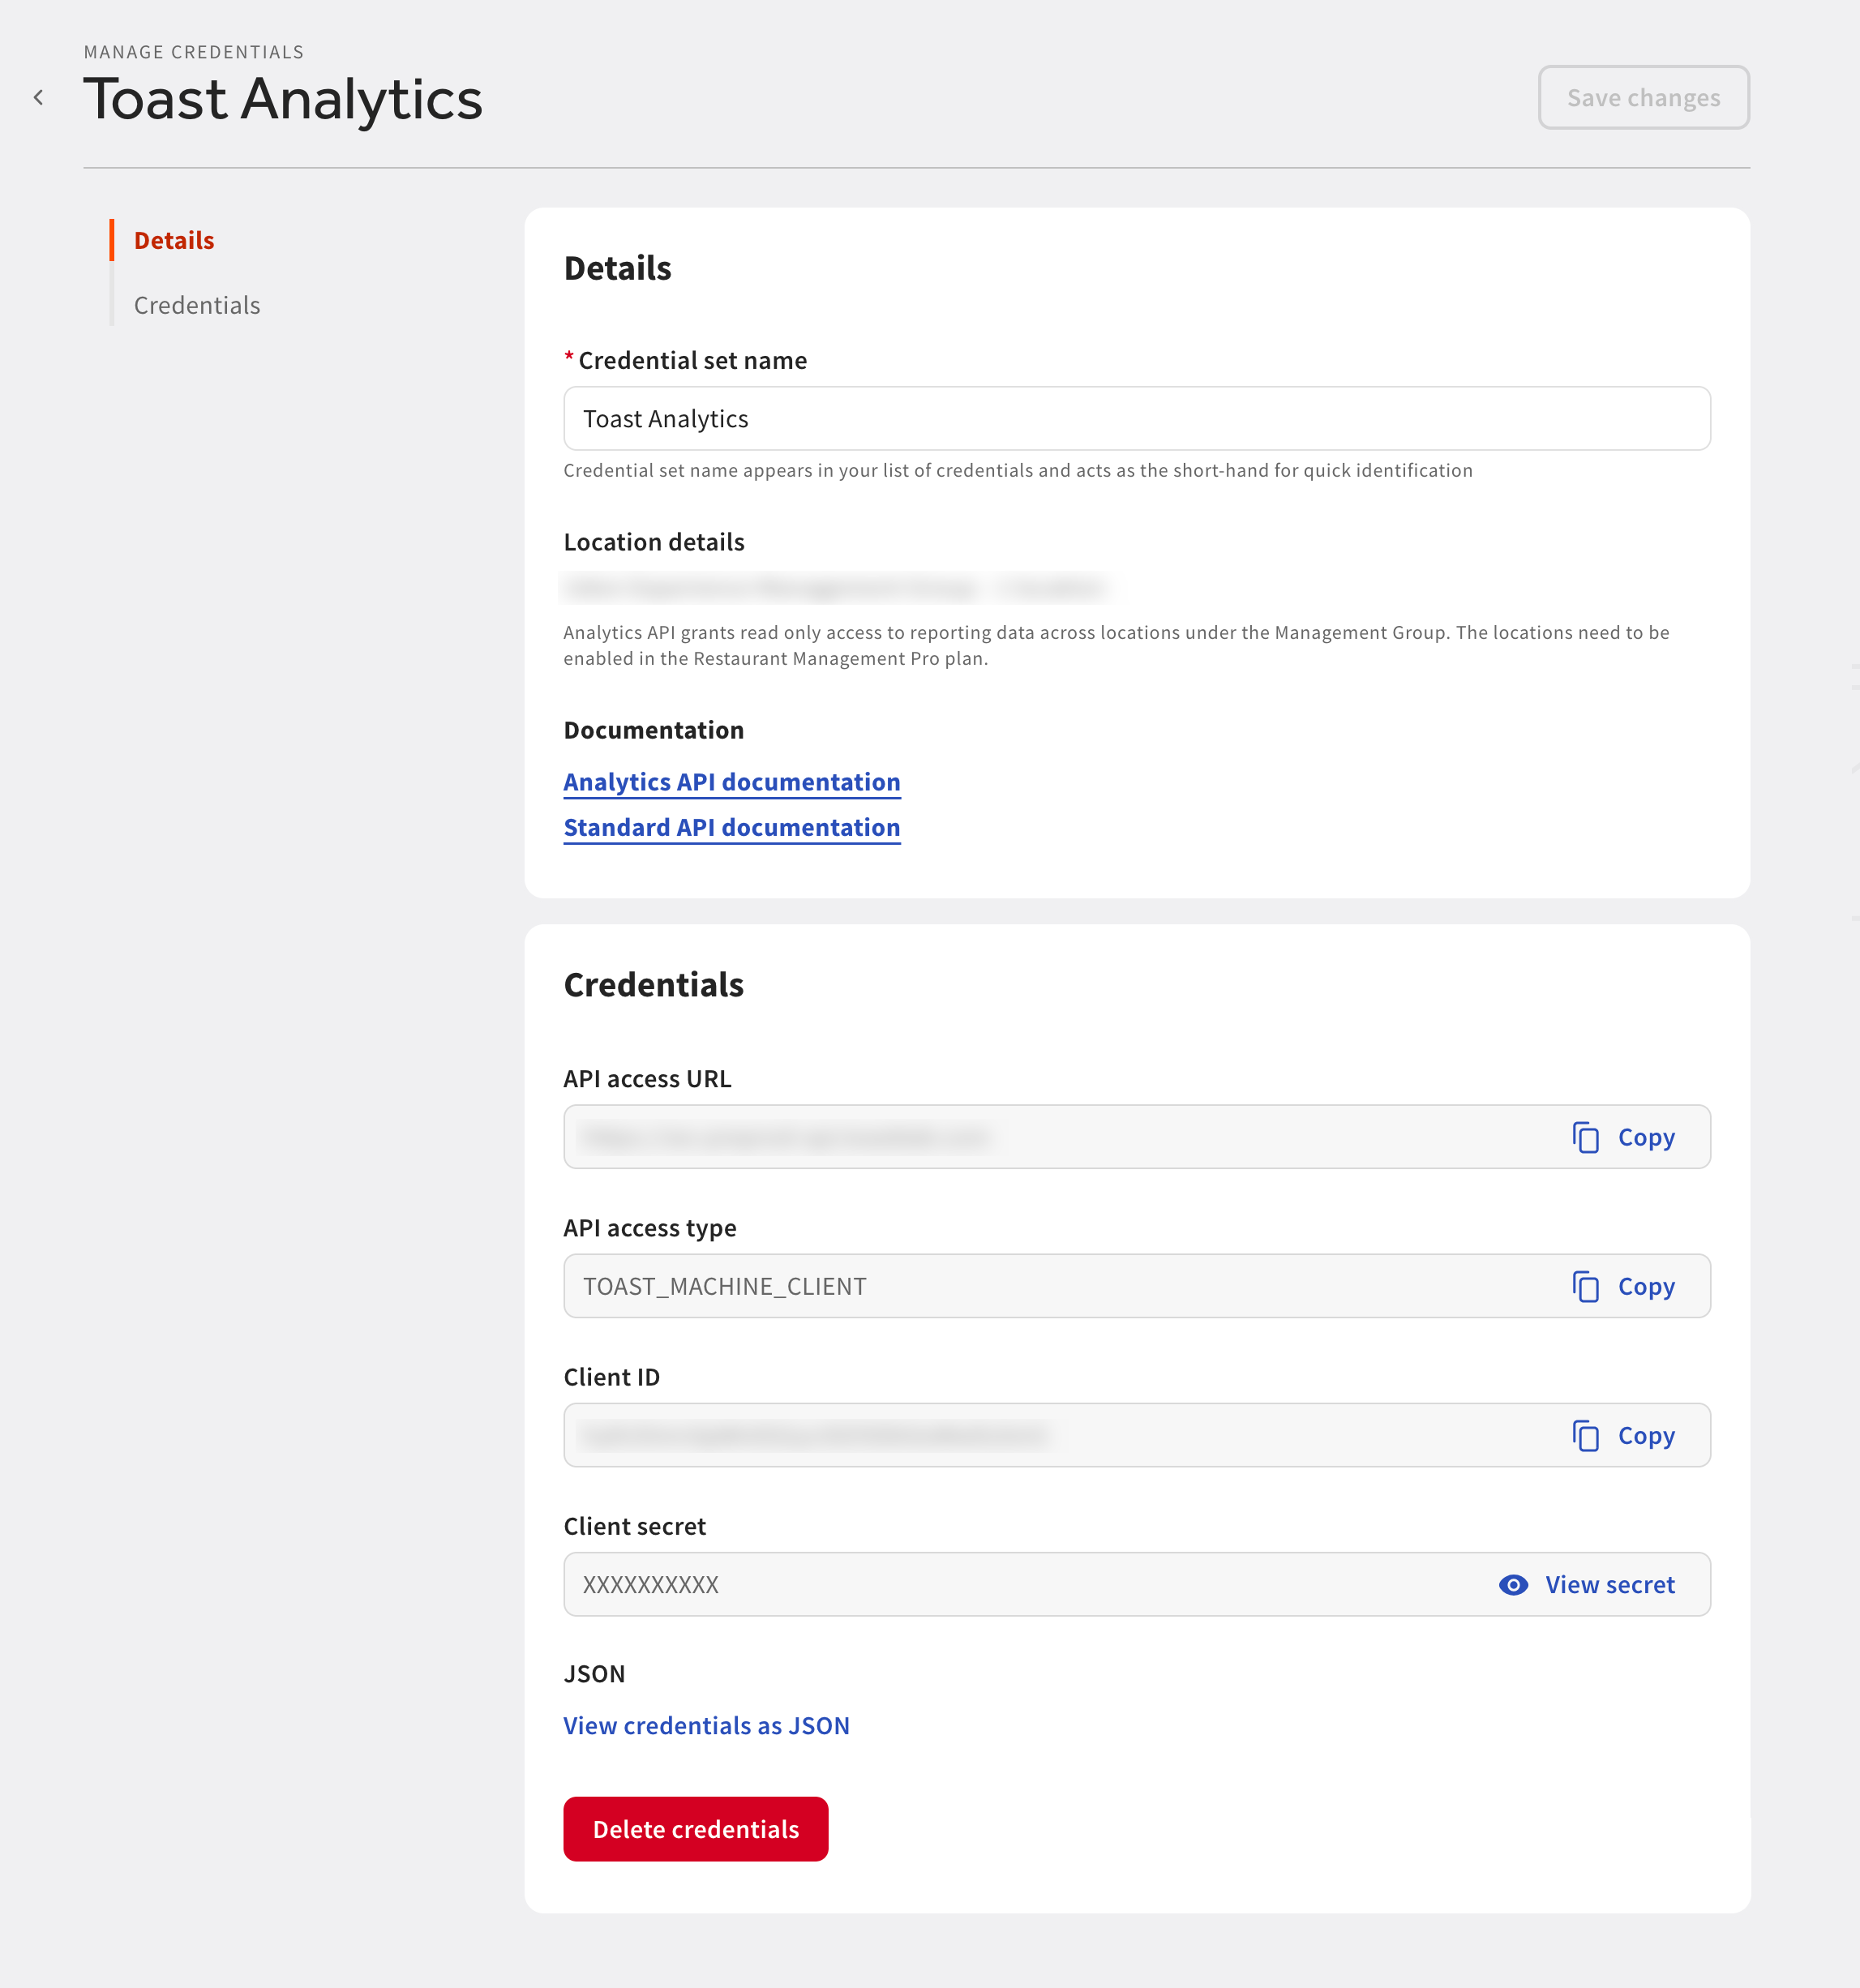Image resolution: width=1860 pixels, height=1988 pixels.
Task: Click the Documentation subheading
Action: click(x=654, y=730)
